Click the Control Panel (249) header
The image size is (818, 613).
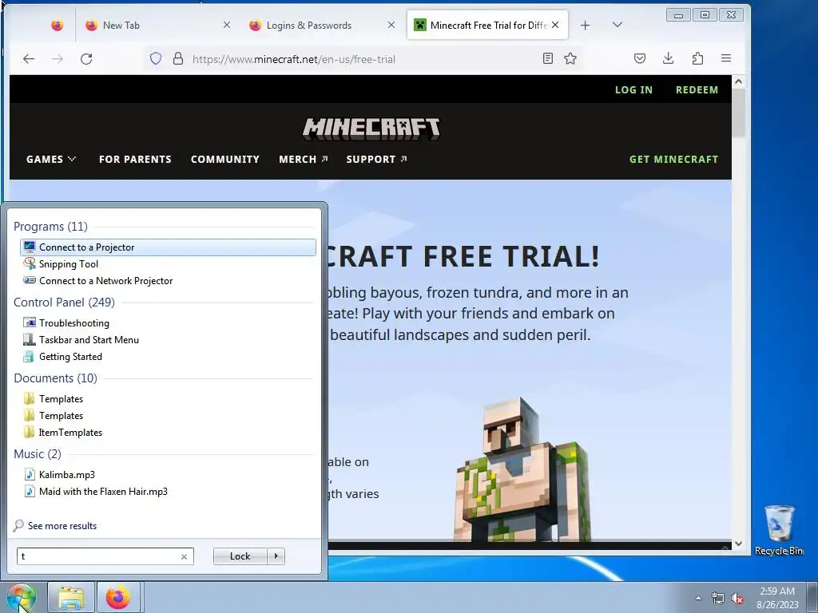point(64,303)
